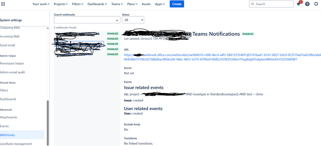Click the 'Issue related events' heading
The height and width of the screenshot is (146, 321).
[x=144, y=87]
